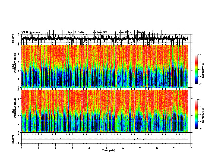Click the 'ch.1(V)' axis label
Viewport: 215px width, 166px height.
(13, 39)
